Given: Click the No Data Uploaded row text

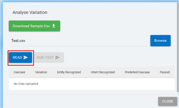Looking at the screenshot, I should [26, 84].
